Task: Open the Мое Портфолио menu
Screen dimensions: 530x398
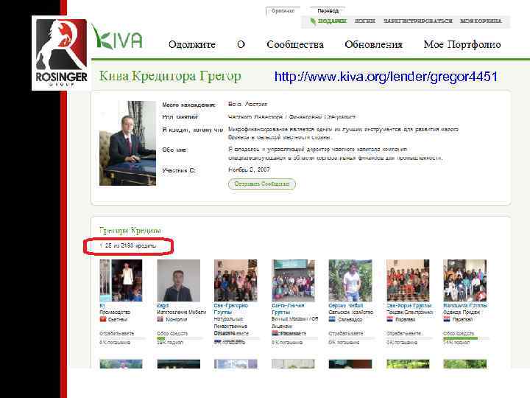Action: click(462, 45)
